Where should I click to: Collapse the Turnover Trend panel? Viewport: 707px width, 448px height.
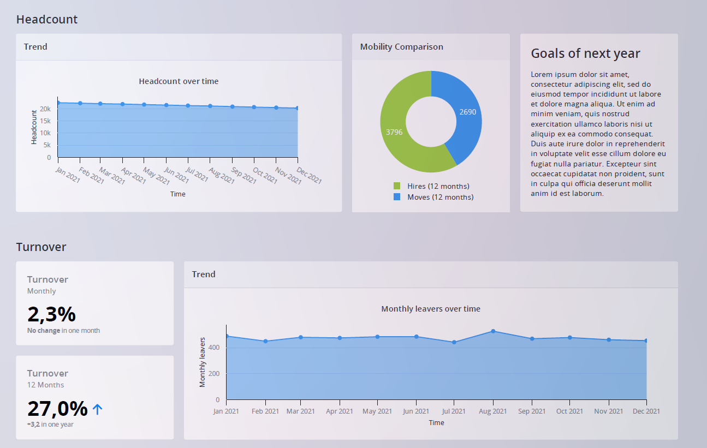[x=204, y=274]
